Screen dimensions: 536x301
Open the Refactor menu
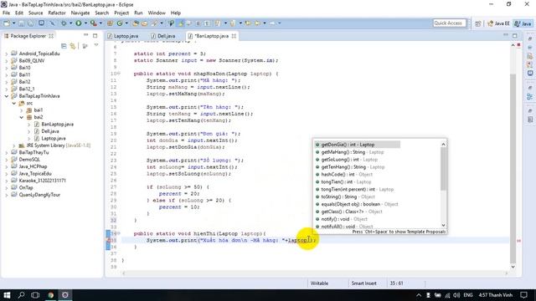(57, 13)
